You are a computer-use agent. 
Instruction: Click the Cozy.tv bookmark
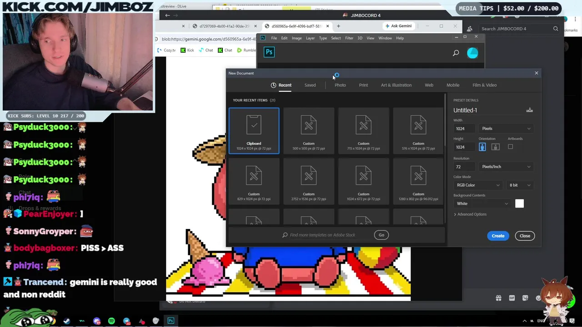click(x=166, y=50)
